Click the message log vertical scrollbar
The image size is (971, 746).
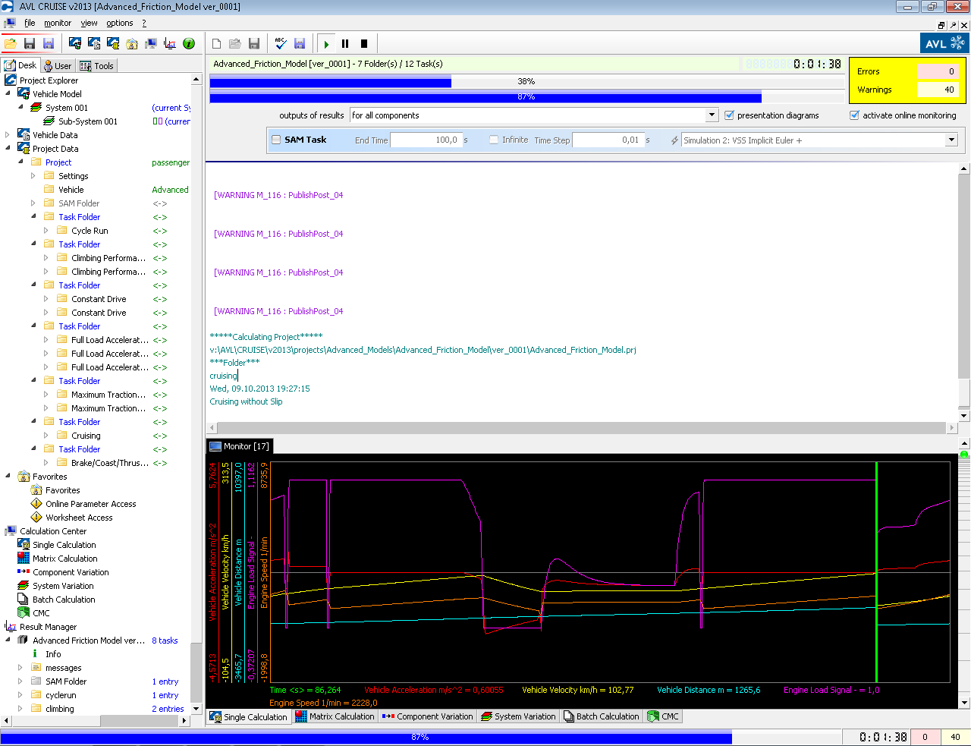tap(964, 292)
